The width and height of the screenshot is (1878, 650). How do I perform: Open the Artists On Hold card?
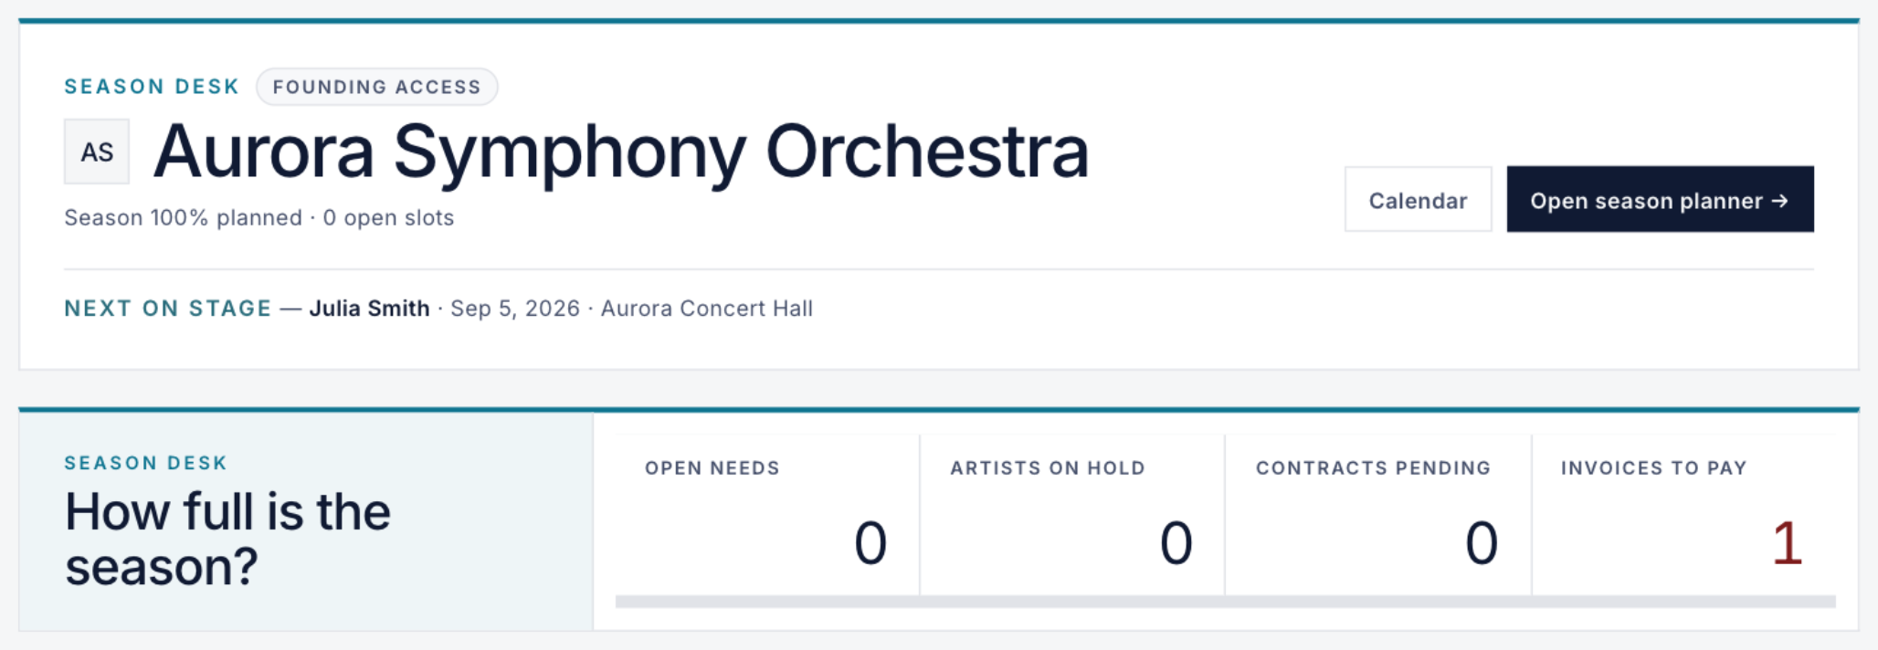(1072, 515)
